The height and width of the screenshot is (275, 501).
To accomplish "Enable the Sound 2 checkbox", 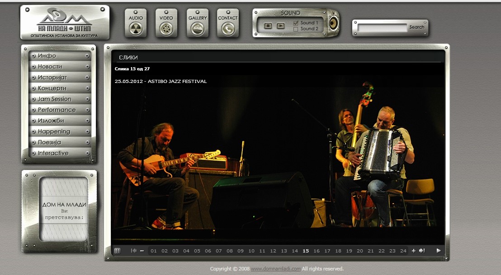I will (x=296, y=29).
